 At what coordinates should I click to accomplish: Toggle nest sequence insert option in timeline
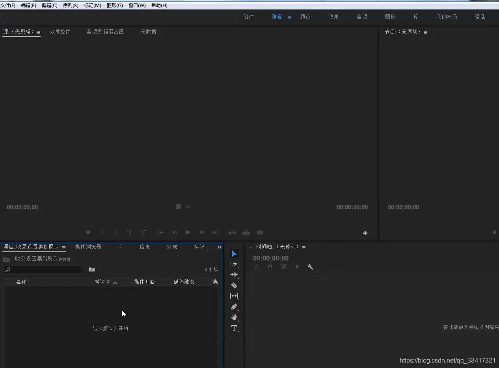[x=257, y=267]
